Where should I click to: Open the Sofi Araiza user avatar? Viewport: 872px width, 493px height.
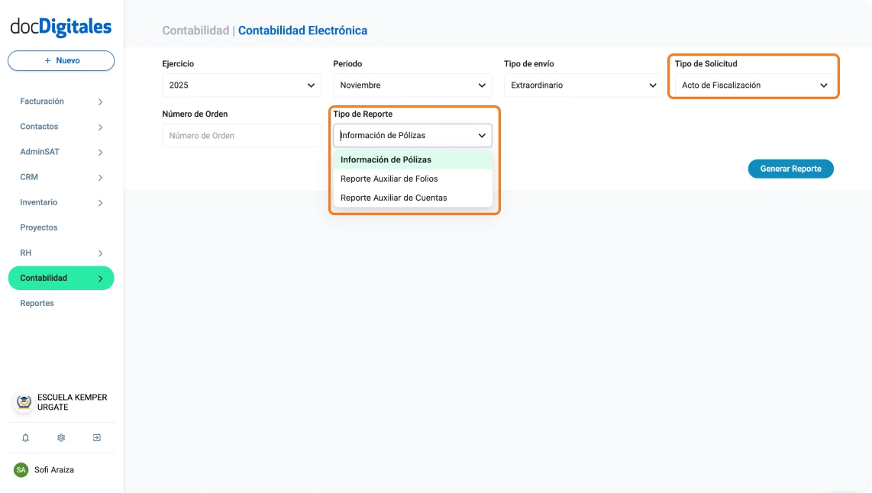point(21,470)
